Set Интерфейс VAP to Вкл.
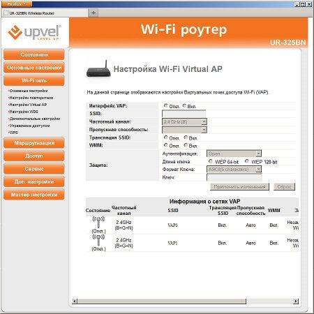The image size is (314, 314). click(184, 105)
